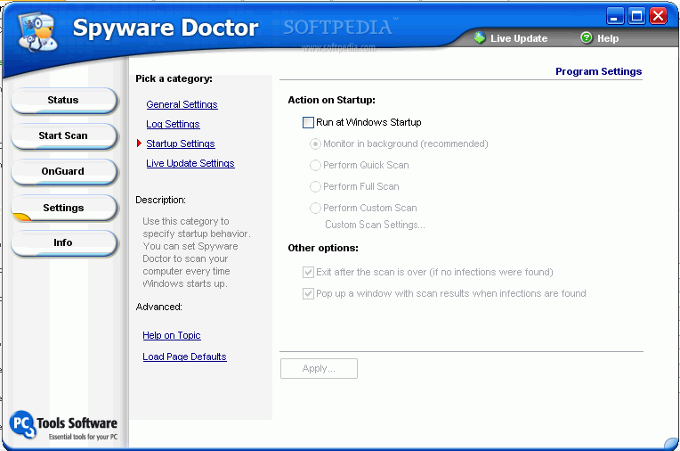Select Perform Full Scan radio option

tap(315, 186)
